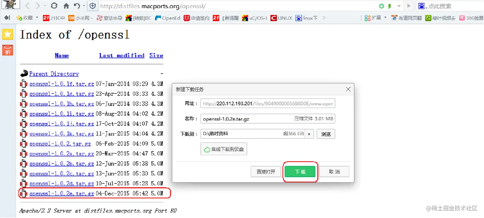Open the 下载到 path dropdown arrow
Screen dimensions: 484x218
[309, 134]
